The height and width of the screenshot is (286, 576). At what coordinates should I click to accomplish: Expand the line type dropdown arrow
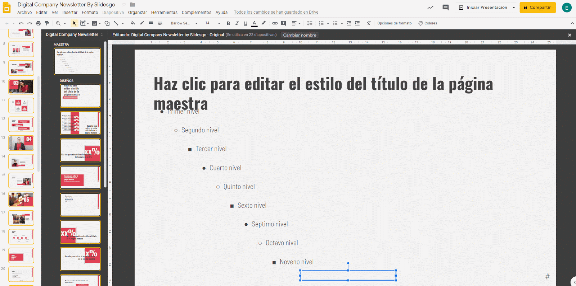(x=123, y=23)
